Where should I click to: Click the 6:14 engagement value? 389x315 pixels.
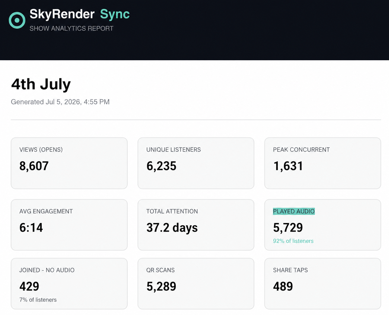(x=31, y=228)
